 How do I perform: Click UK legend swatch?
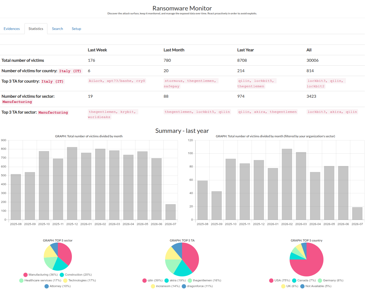point(283,286)
